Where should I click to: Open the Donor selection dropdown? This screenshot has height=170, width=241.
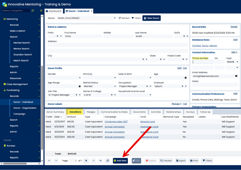click(115, 18)
